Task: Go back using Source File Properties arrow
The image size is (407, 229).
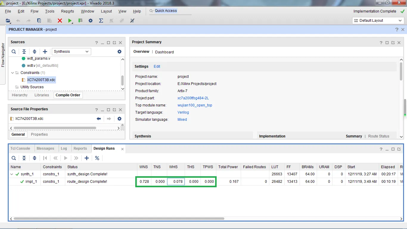Action: point(99,119)
